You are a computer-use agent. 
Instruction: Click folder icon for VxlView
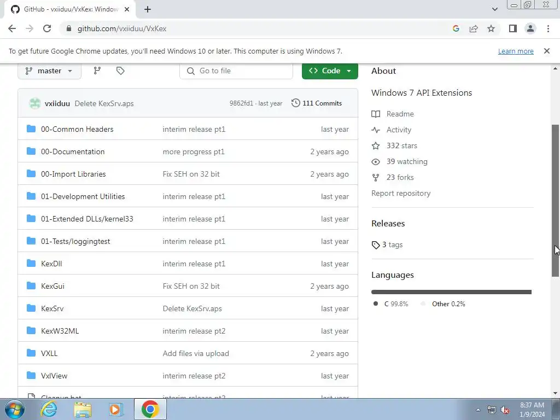pos(31,375)
